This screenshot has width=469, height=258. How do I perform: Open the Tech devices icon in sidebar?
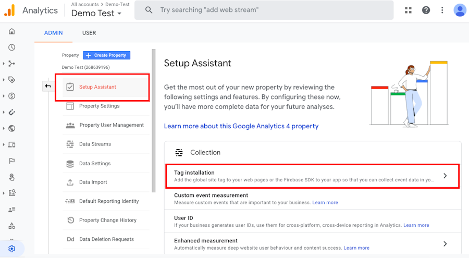click(11, 144)
